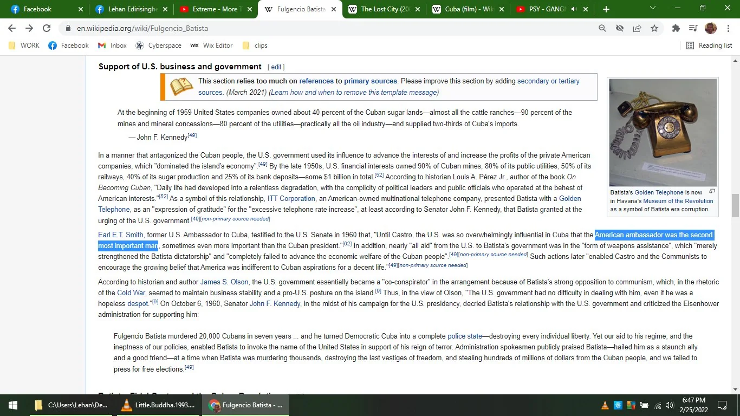Open the WORK bookmarks folder
This screenshot has width=740, height=416.
click(x=24, y=45)
